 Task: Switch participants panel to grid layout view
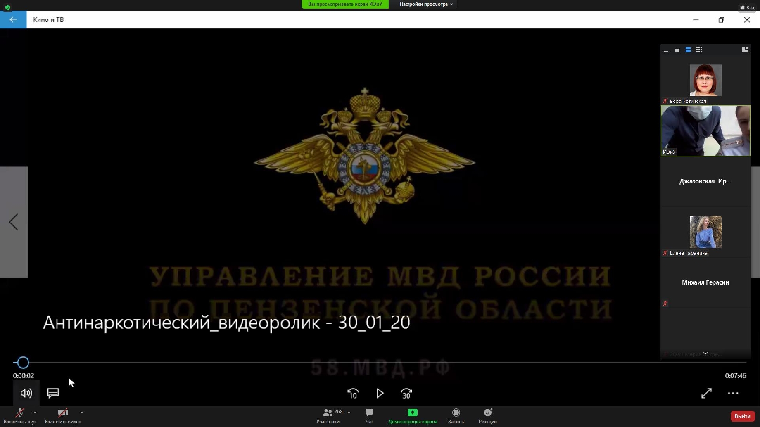tap(699, 50)
